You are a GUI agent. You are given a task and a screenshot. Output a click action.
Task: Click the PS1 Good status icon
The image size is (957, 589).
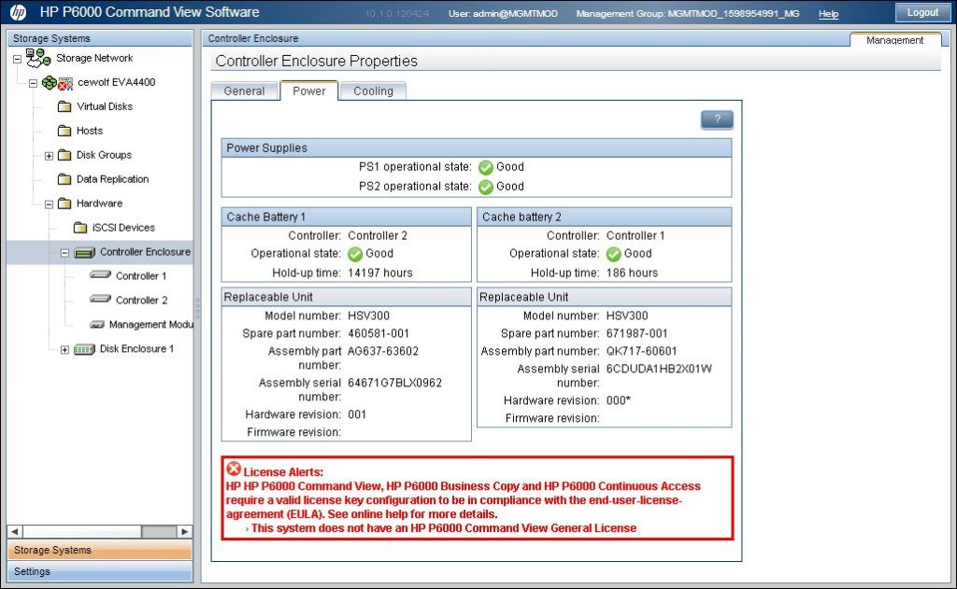click(x=486, y=167)
